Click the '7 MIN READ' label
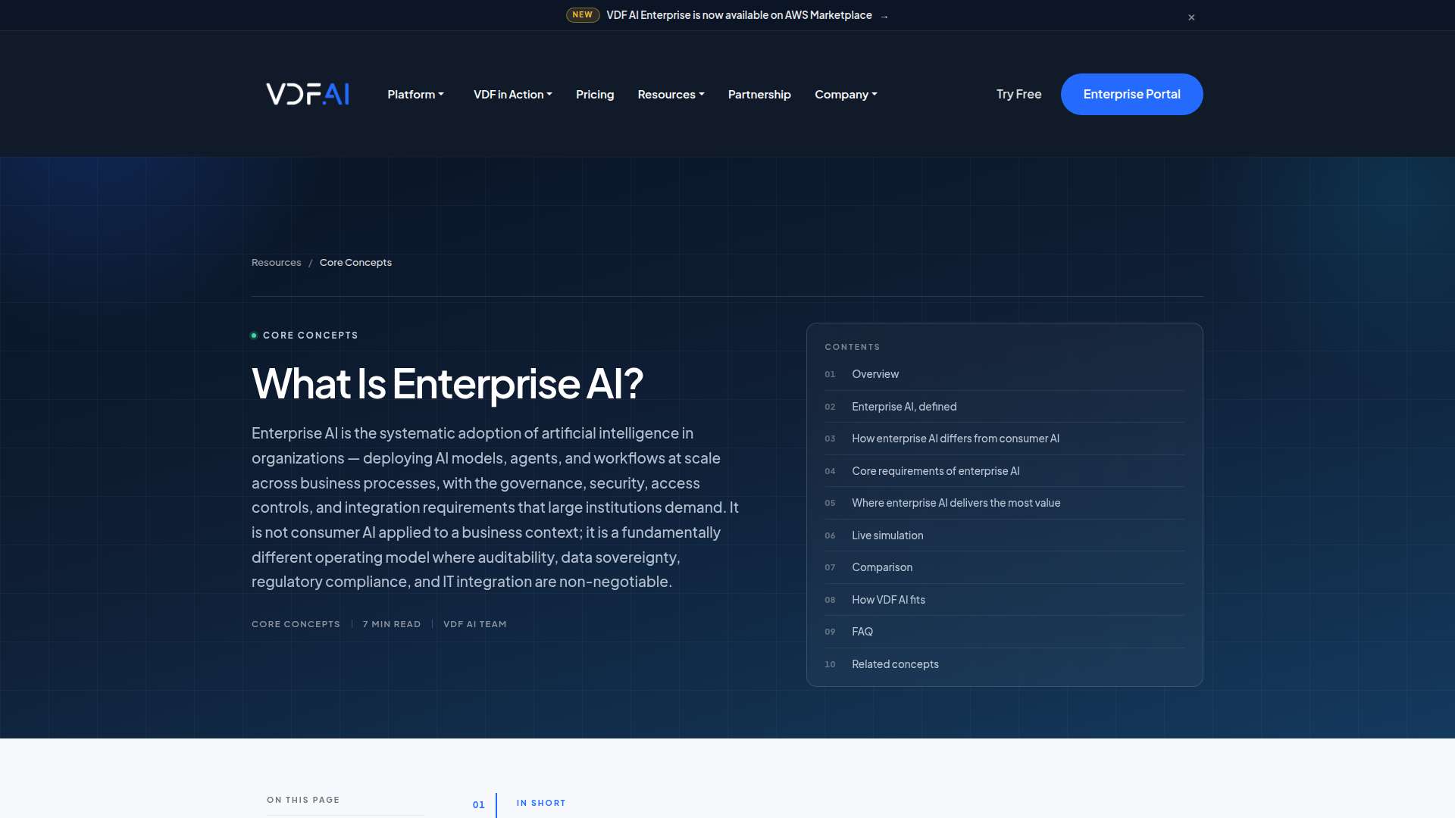 click(391, 624)
